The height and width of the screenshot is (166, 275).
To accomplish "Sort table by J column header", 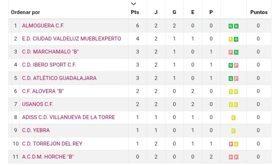I will [156, 12].
